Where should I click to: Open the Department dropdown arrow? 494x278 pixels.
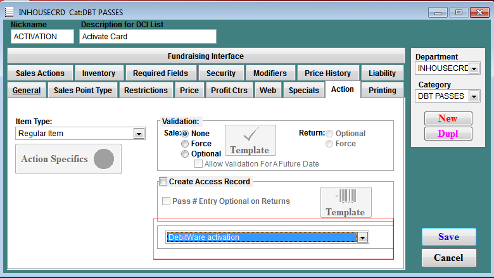pos(474,68)
